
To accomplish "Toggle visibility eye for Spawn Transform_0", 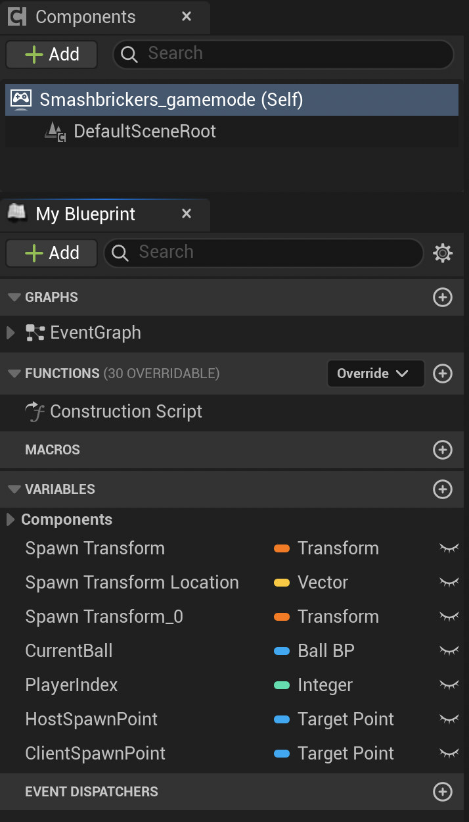I will 449,617.
